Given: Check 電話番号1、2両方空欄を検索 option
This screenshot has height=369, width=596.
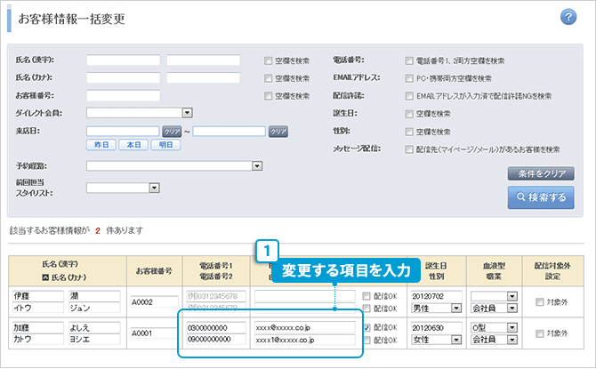Looking at the screenshot, I should pos(408,60).
